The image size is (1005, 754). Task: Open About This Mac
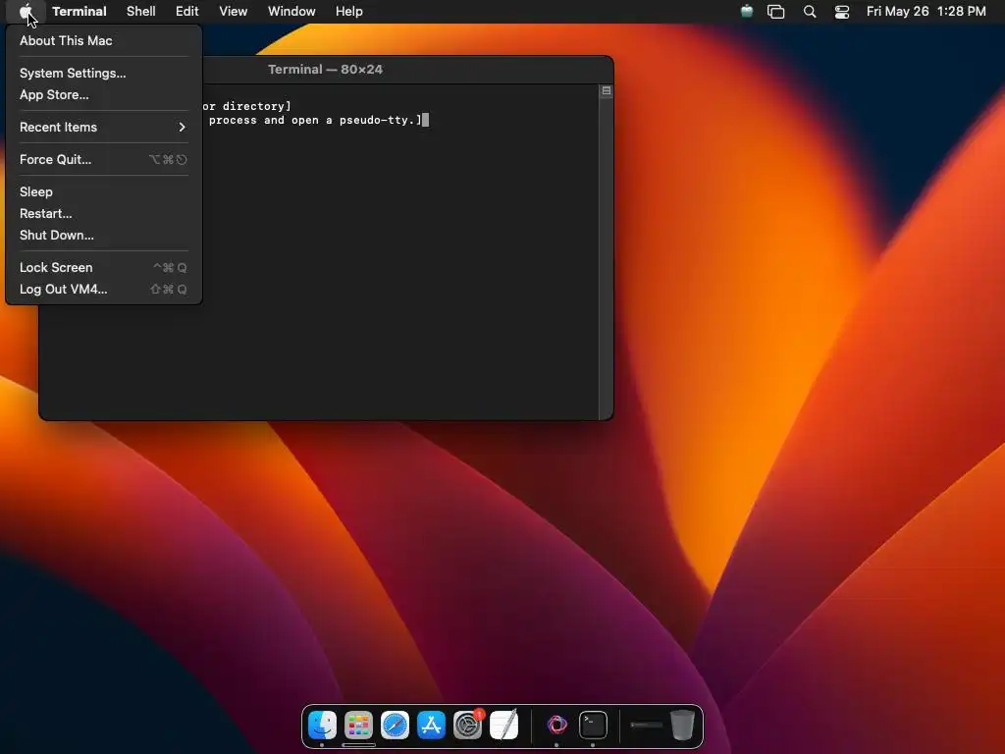[103, 40]
